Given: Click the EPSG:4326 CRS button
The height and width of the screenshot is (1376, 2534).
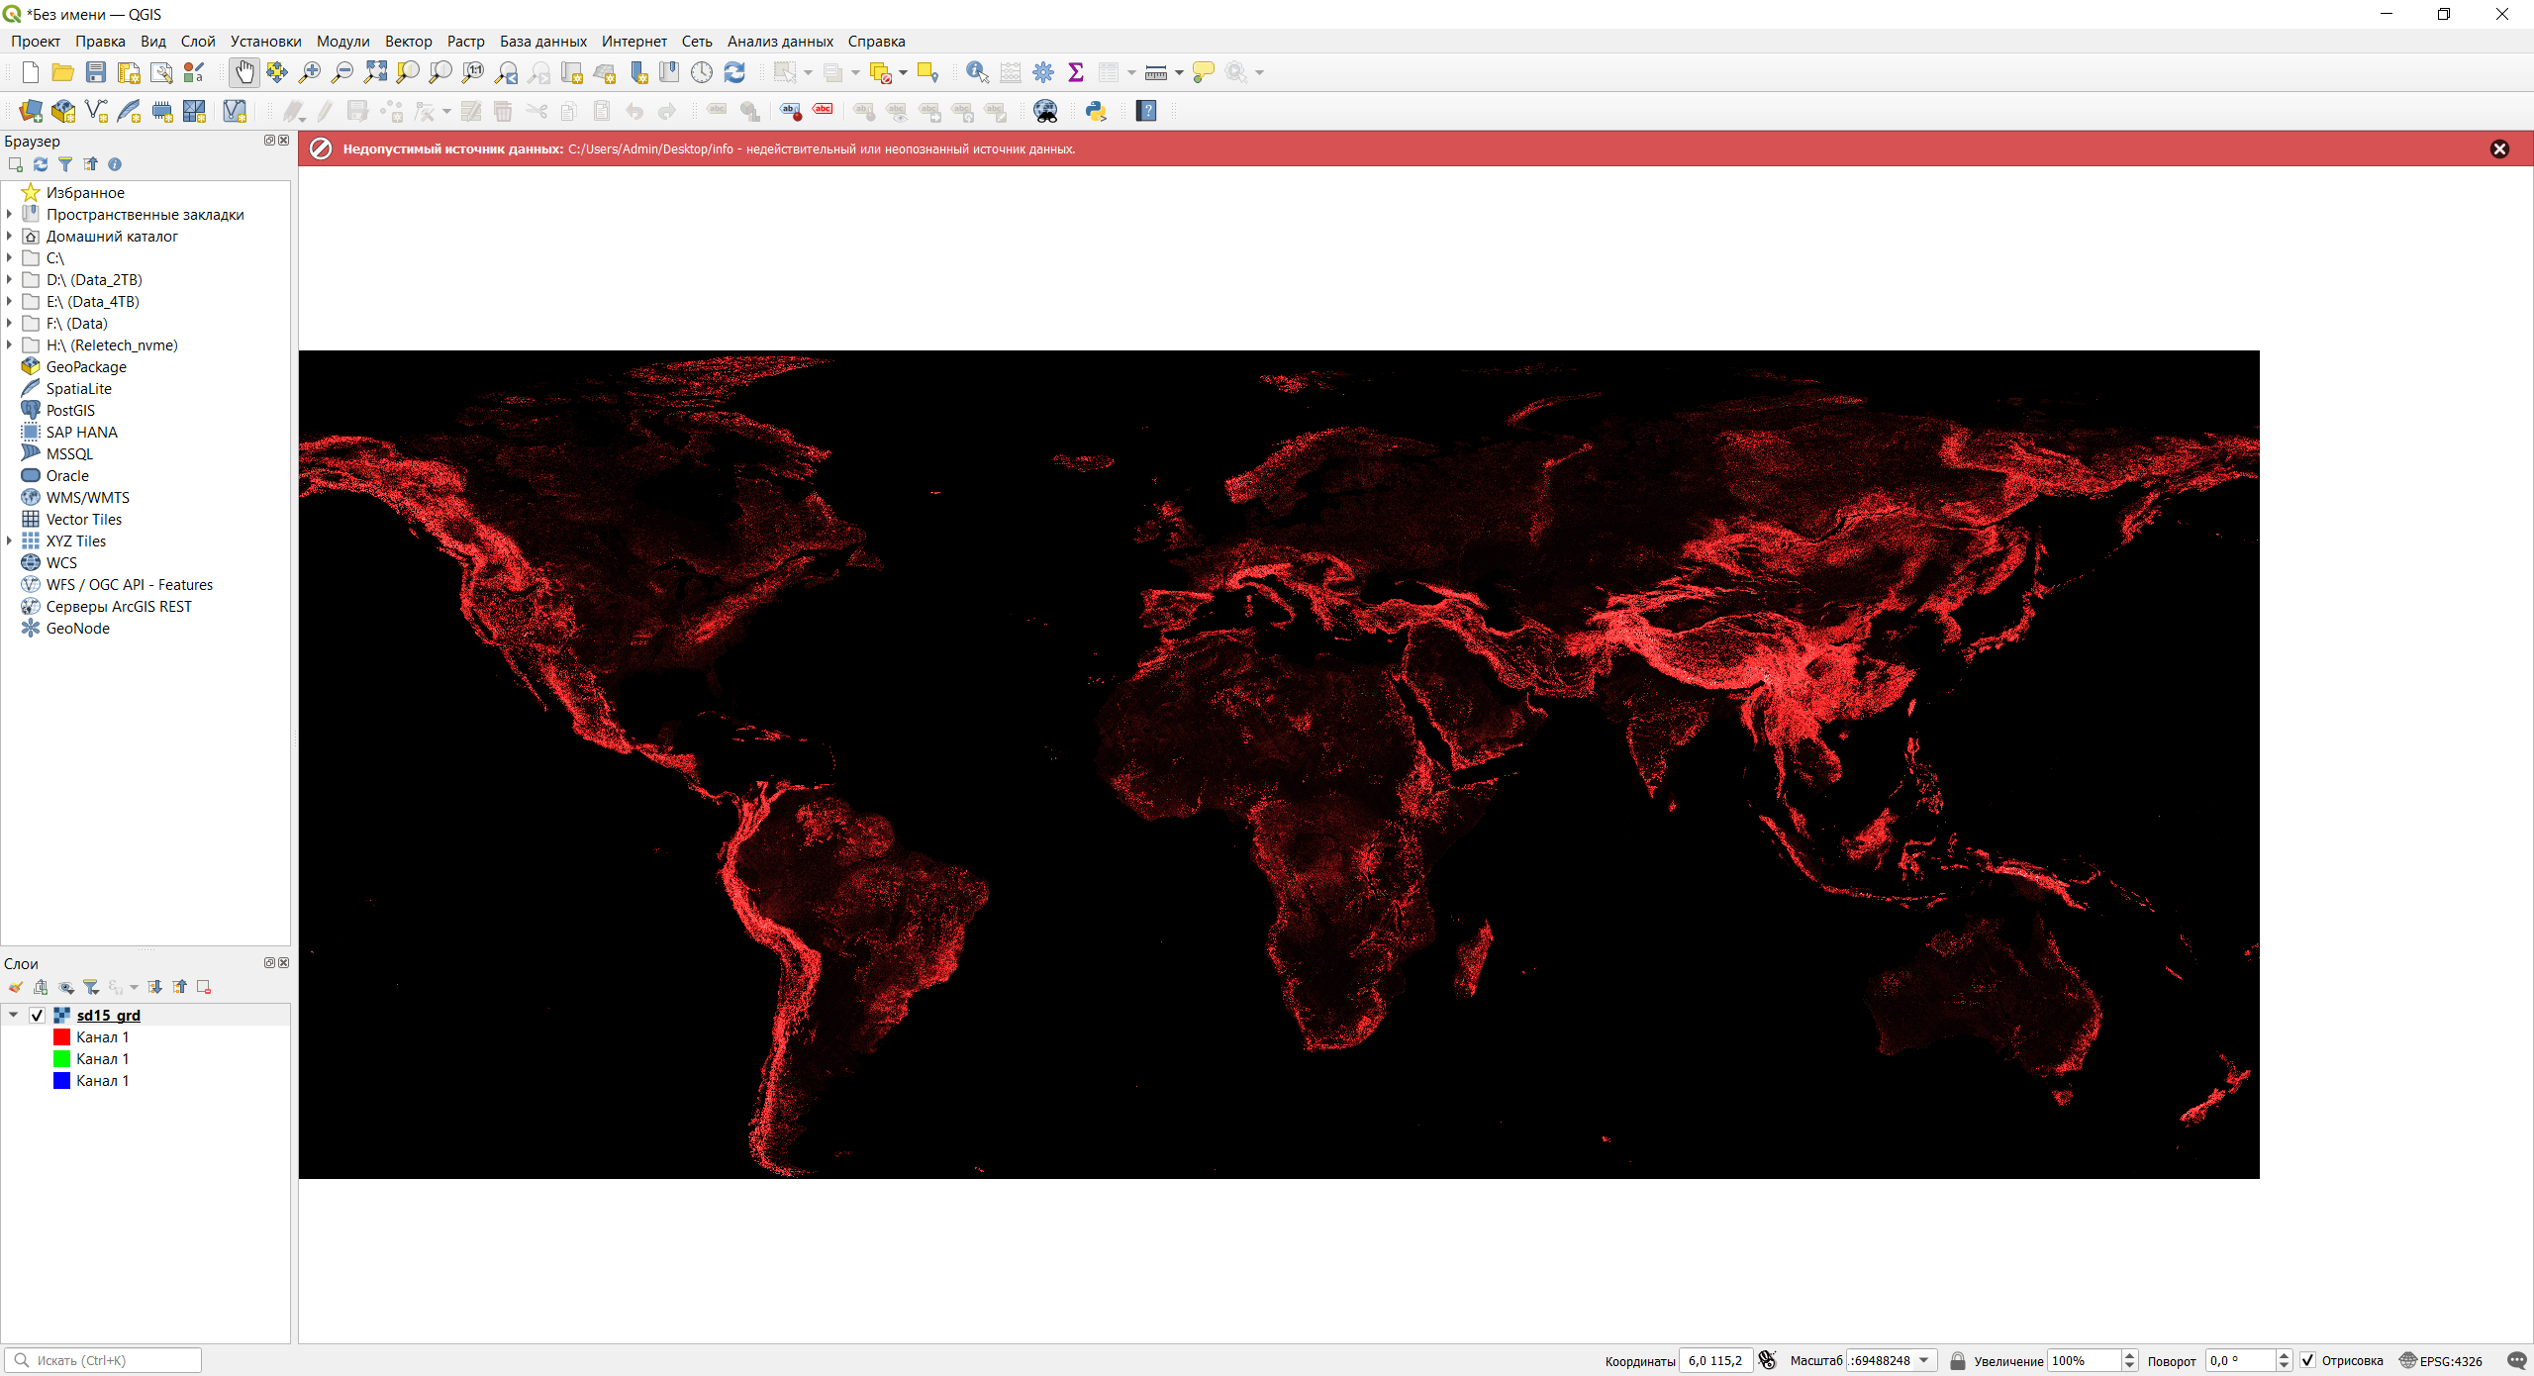Looking at the screenshot, I should pyautogui.click(x=2441, y=1360).
